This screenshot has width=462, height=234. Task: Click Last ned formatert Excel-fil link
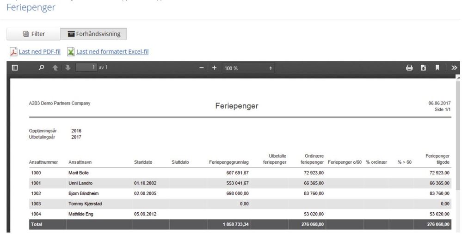(112, 52)
